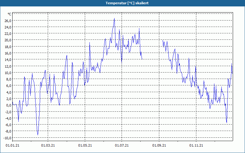Click the 24,0 y-axis label
This screenshot has width=245, height=153.
pos(8,27)
